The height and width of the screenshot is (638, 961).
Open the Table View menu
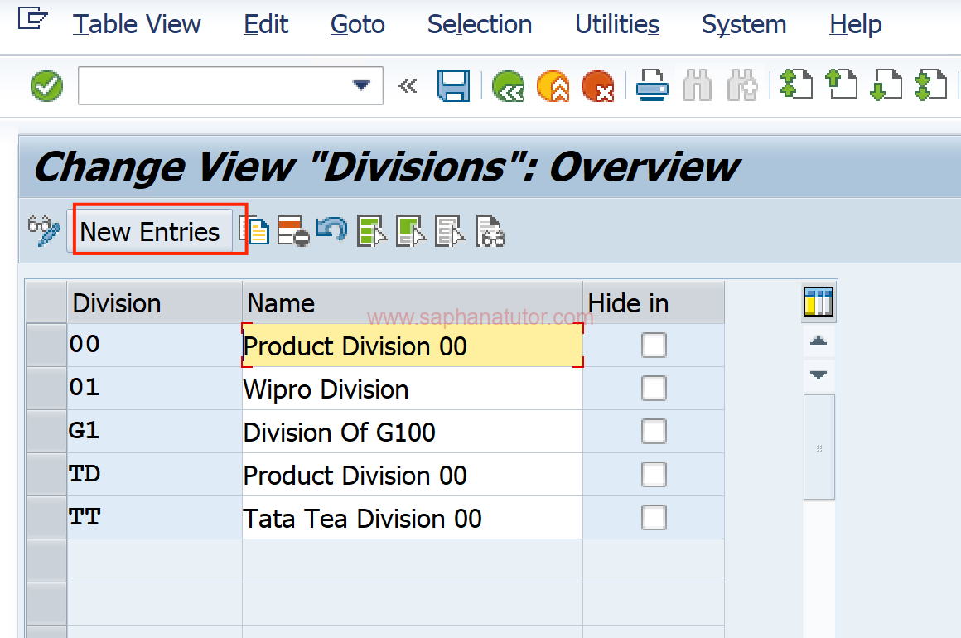point(137,25)
